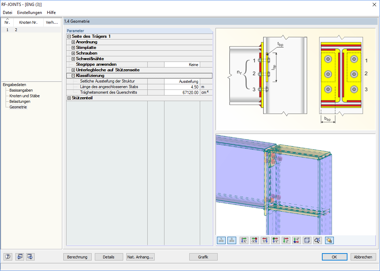
Task: View model along the X' axis
Action: [x=244, y=240]
